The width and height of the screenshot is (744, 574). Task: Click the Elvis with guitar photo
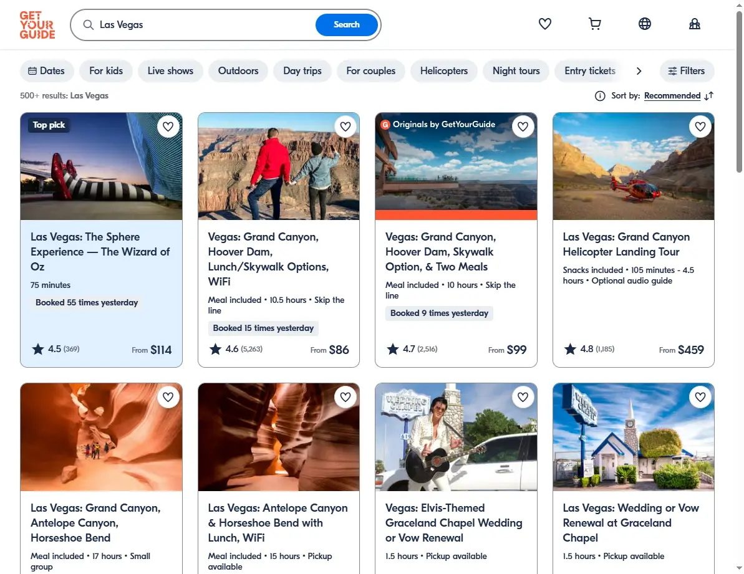456,437
